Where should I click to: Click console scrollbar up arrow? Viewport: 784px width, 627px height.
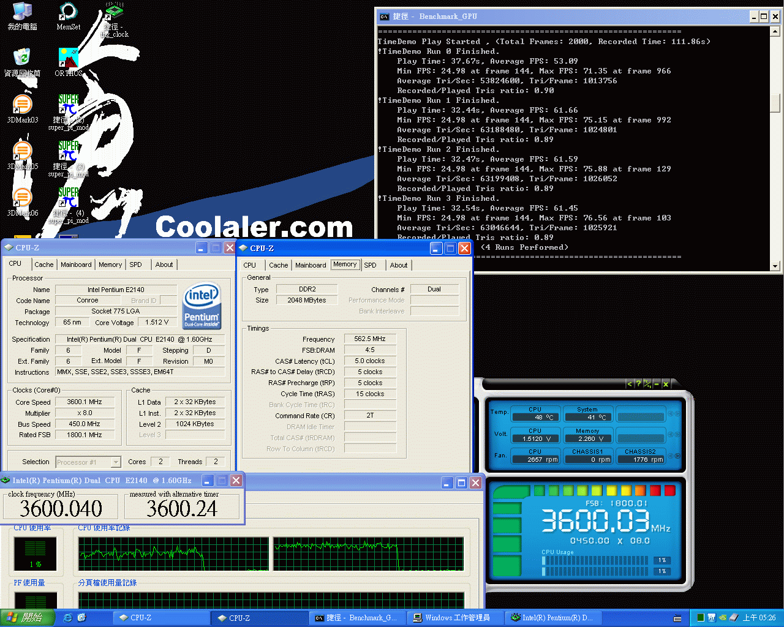point(775,31)
